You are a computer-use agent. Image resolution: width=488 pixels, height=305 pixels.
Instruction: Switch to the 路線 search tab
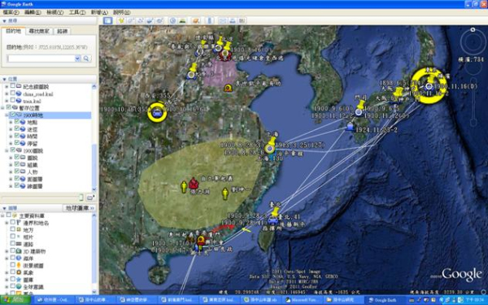[63, 31]
